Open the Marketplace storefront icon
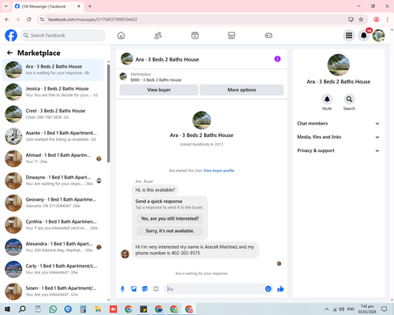 click(x=232, y=35)
